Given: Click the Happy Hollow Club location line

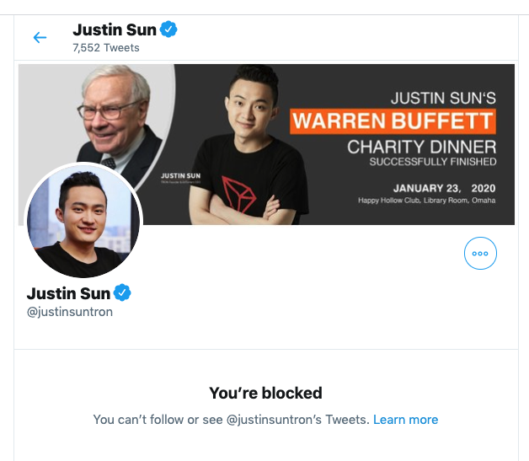Looking at the screenshot, I should pos(427,200).
